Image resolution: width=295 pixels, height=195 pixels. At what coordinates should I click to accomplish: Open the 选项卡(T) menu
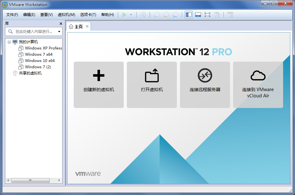point(88,15)
